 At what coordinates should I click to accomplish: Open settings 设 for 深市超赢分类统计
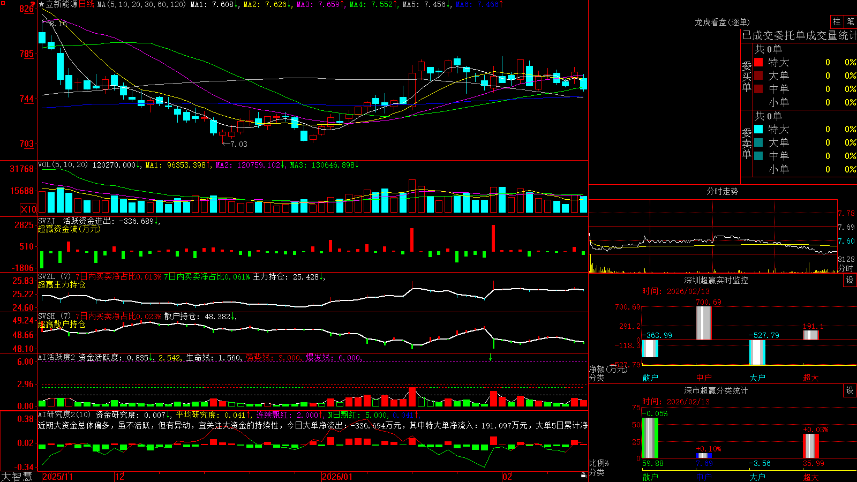coord(850,390)
